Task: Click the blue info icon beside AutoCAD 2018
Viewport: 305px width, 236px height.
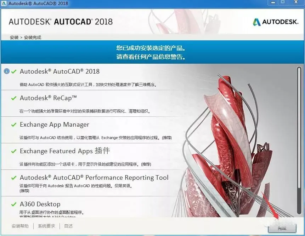Action: [x=7, y=71]
